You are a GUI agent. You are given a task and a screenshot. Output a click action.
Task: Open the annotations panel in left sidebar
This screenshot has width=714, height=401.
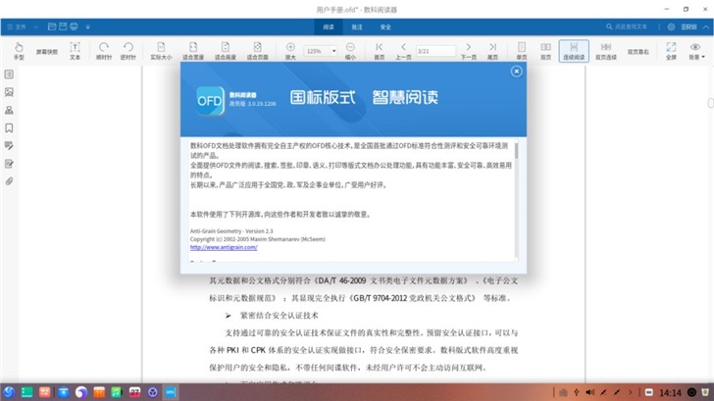pyautogui.click(x=9, y=146)
